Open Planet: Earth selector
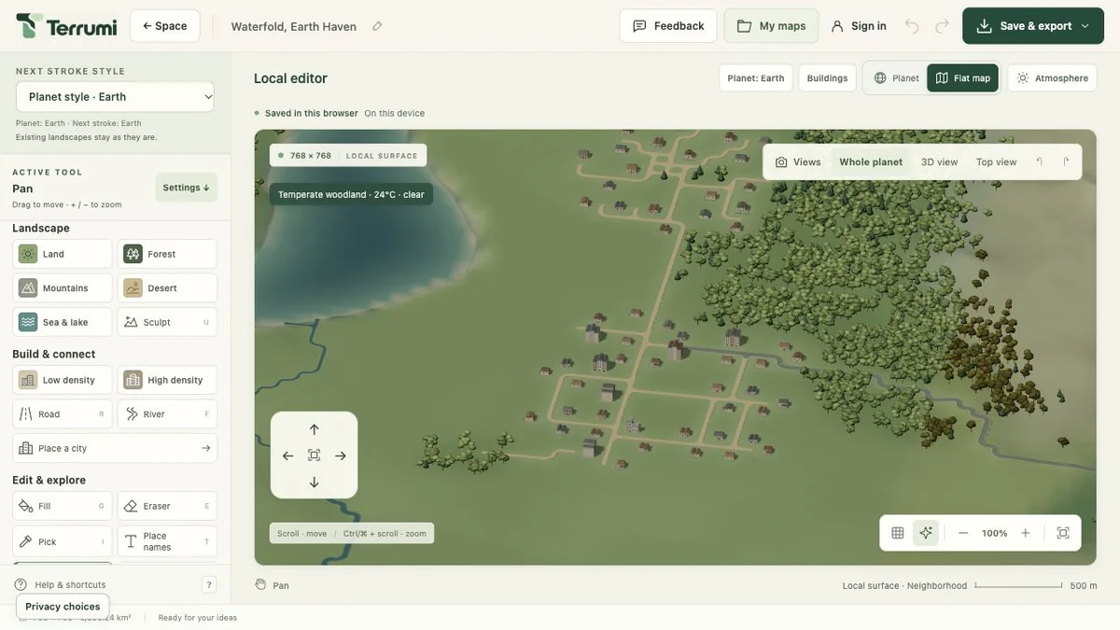The image size is (1120, 630). tap(756, 78)
